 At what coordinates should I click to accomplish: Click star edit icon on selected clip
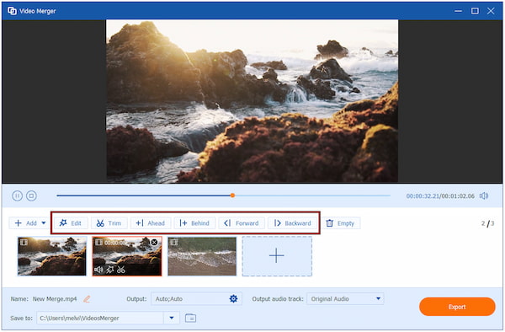click(x=110, y=270)
